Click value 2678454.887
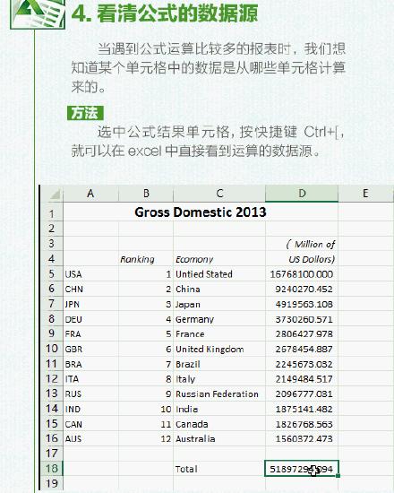This screenshot has width=394, height=493. (302, 349)
